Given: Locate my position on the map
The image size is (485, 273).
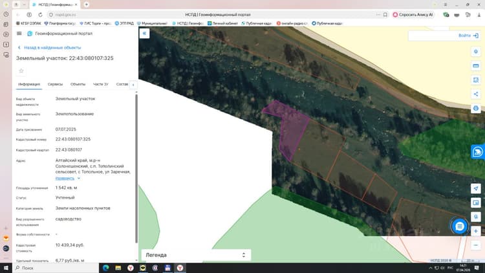Looking at the screenshot, I should [476, 188].
